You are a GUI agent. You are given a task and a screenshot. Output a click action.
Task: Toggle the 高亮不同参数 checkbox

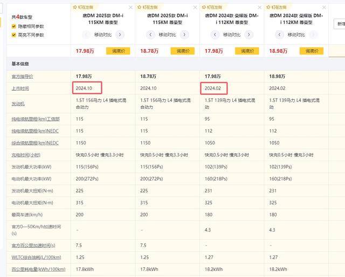[13, 35]
